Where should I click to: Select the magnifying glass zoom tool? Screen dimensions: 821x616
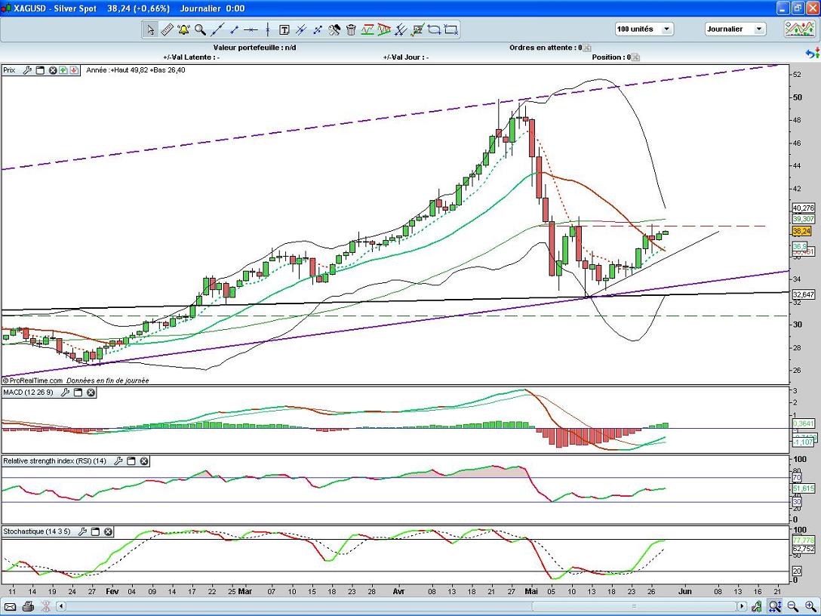click(x=200, y=30)
